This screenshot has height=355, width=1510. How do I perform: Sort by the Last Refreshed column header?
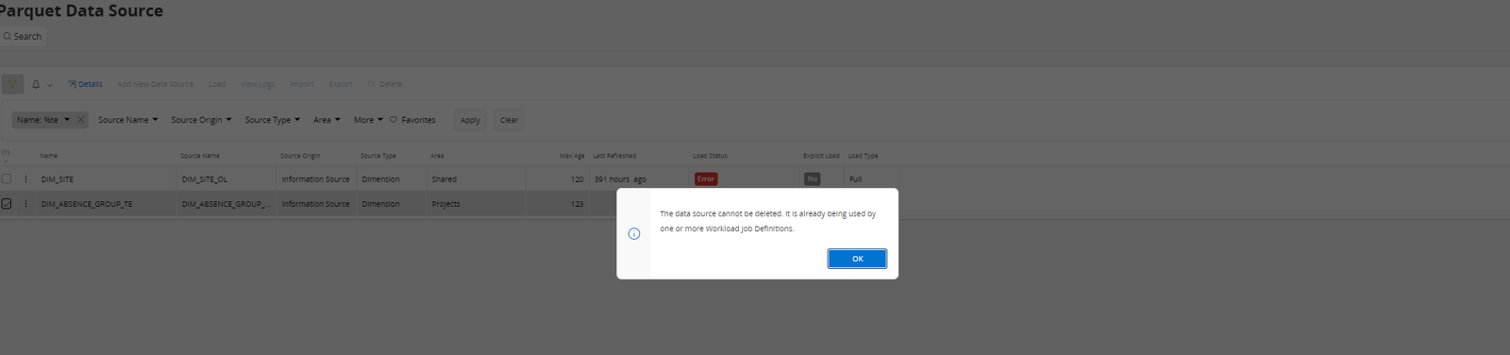pos(614,156)
